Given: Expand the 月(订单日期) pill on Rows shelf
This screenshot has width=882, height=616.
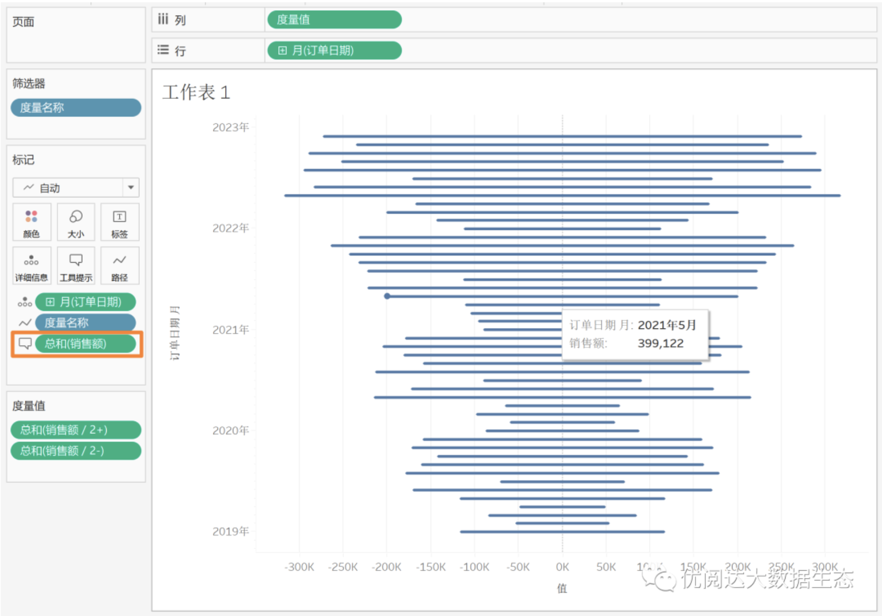Looking at the screenshot, I should point(282,51).
